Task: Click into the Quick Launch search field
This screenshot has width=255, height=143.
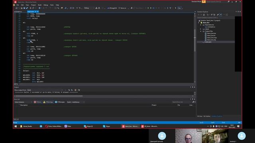Action: pyautogui.click(x=216, y=2)
